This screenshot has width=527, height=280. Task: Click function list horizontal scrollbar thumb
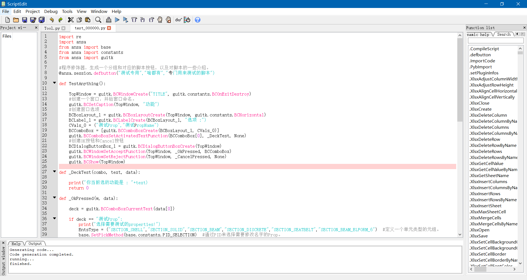[480, 269]
